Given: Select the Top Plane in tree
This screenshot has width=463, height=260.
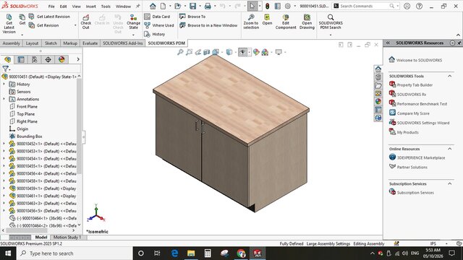Looking at the screenshot, I should 26,114.
